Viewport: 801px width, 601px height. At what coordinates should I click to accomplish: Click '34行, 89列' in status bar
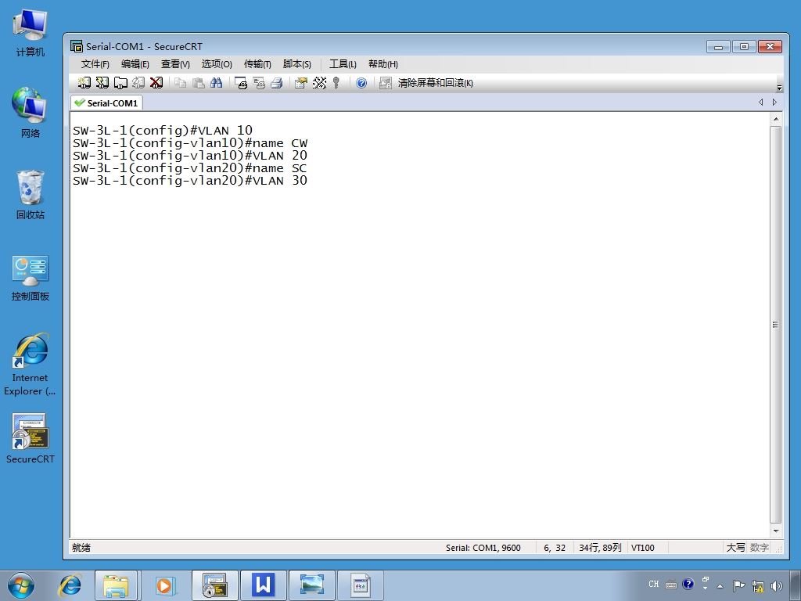tap(600, 548)
